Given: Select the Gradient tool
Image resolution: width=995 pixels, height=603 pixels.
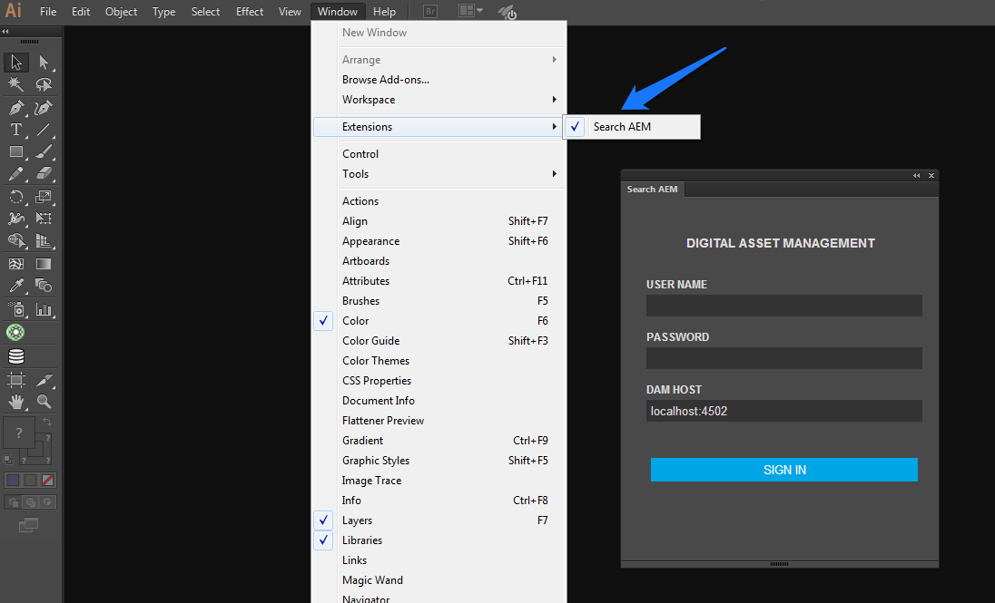Looking at the screenshot, I should click(44, 264).
